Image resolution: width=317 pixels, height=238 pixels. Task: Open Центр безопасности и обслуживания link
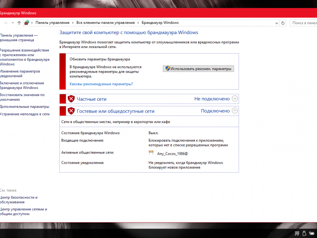pos(19,200)
